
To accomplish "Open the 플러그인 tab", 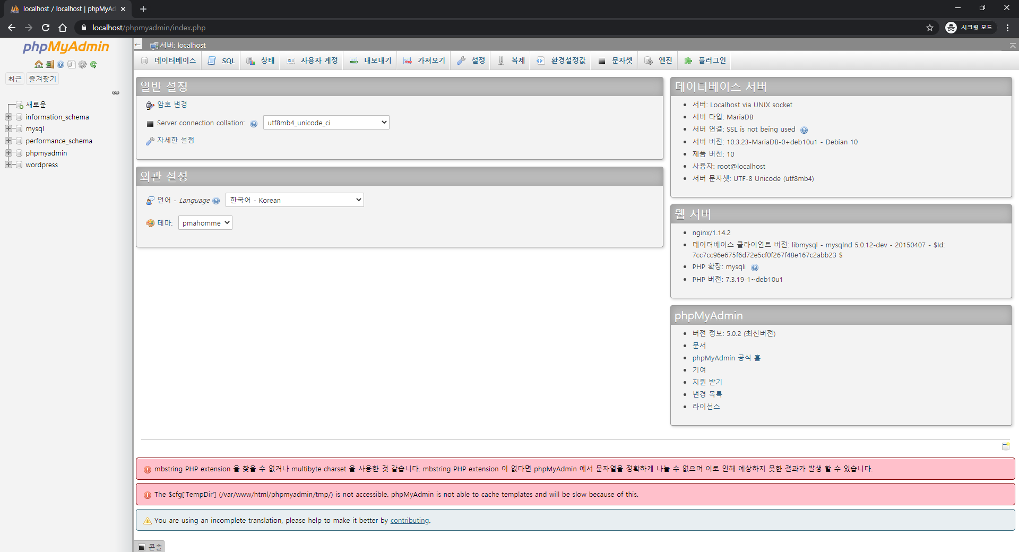I will coord(705,61).
